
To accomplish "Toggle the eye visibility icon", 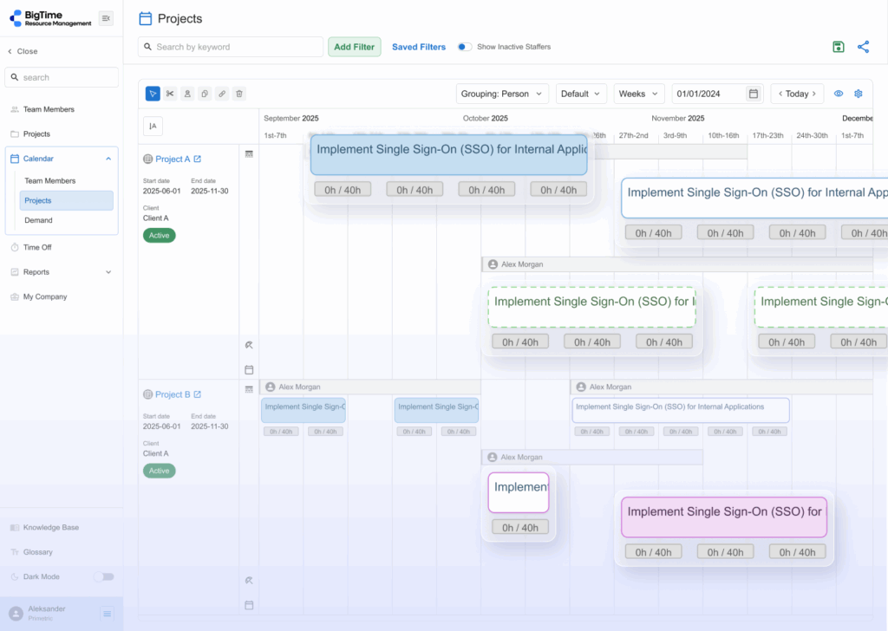I will [x=839, y=94].
